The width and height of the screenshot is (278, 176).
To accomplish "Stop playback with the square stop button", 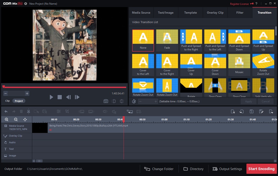I will point(60,97).
